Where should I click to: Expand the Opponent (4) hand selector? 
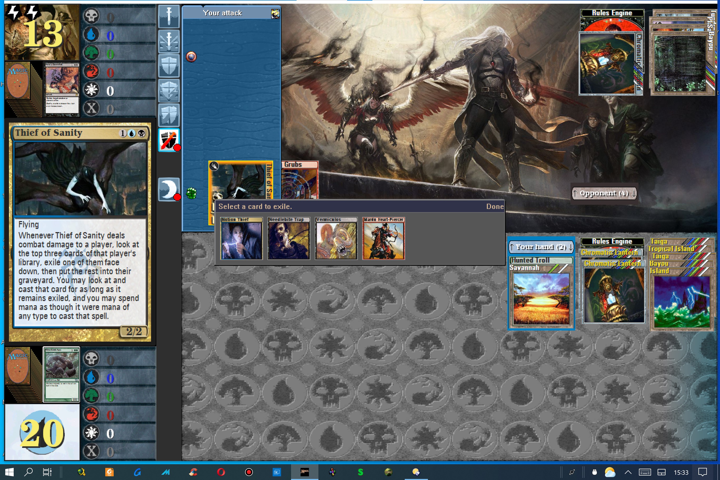click(x=604, y=193)
